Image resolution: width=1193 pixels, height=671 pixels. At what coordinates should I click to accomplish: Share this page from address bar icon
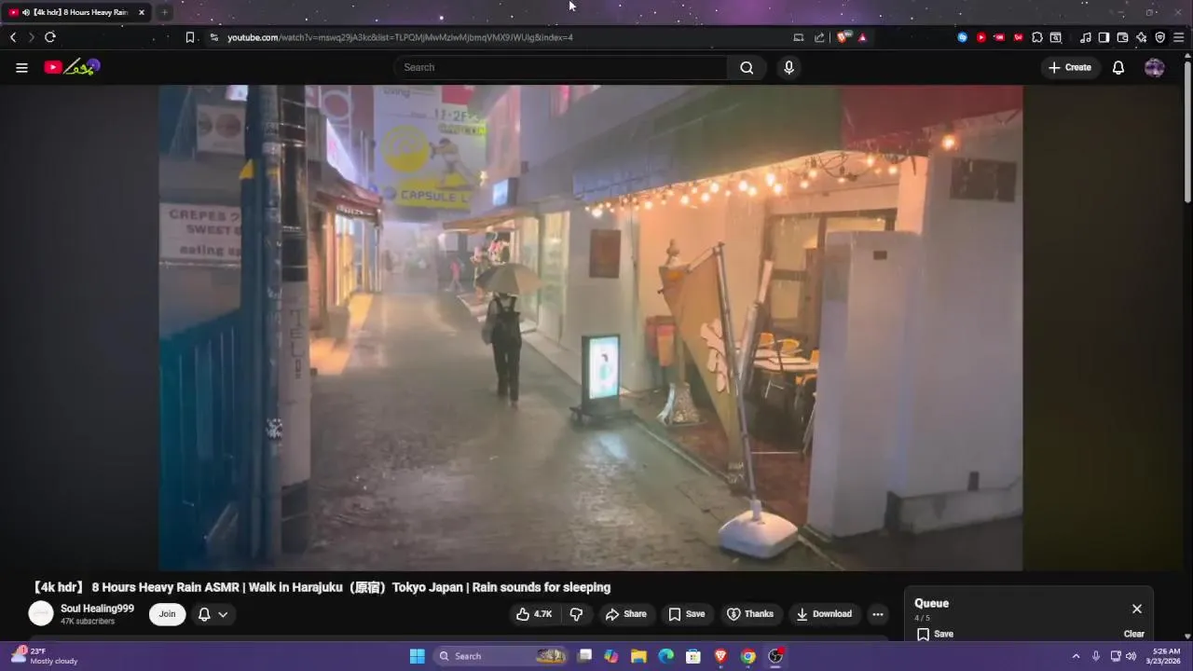click(x=819, y=37)
